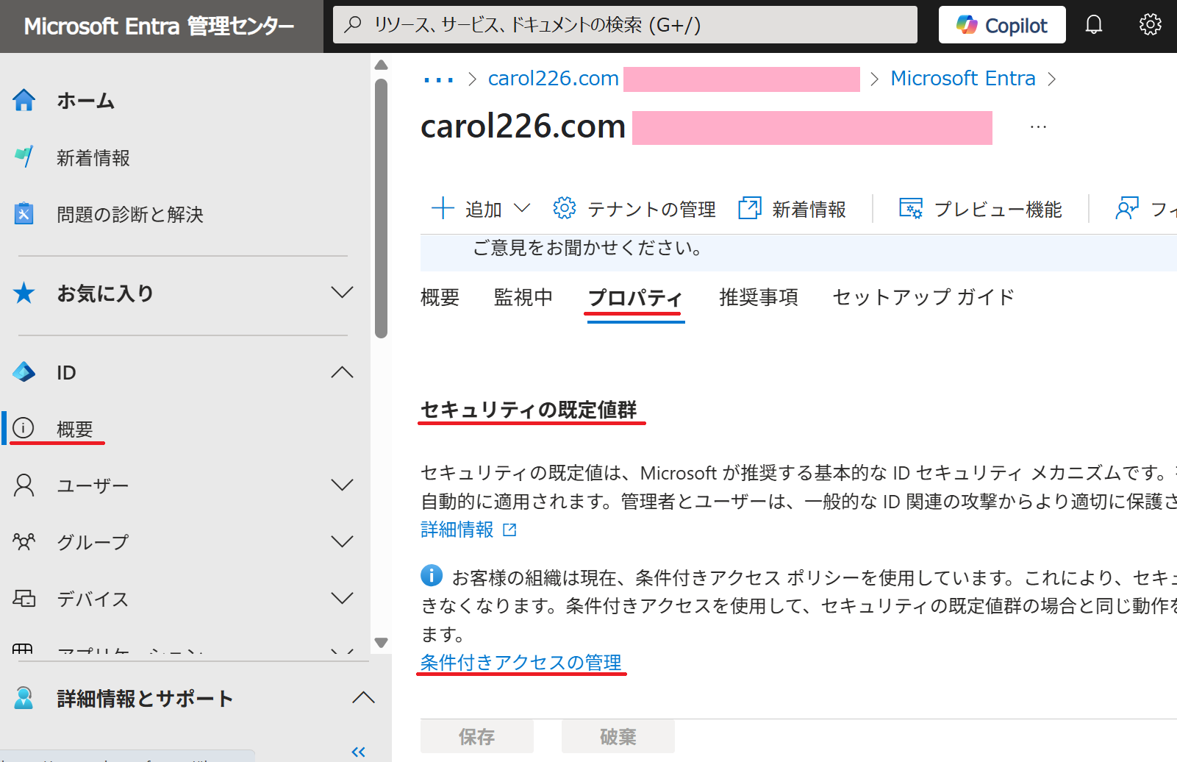Open the ホーム home icon in sidebar
1177x762 pixels.
point(24,100)
